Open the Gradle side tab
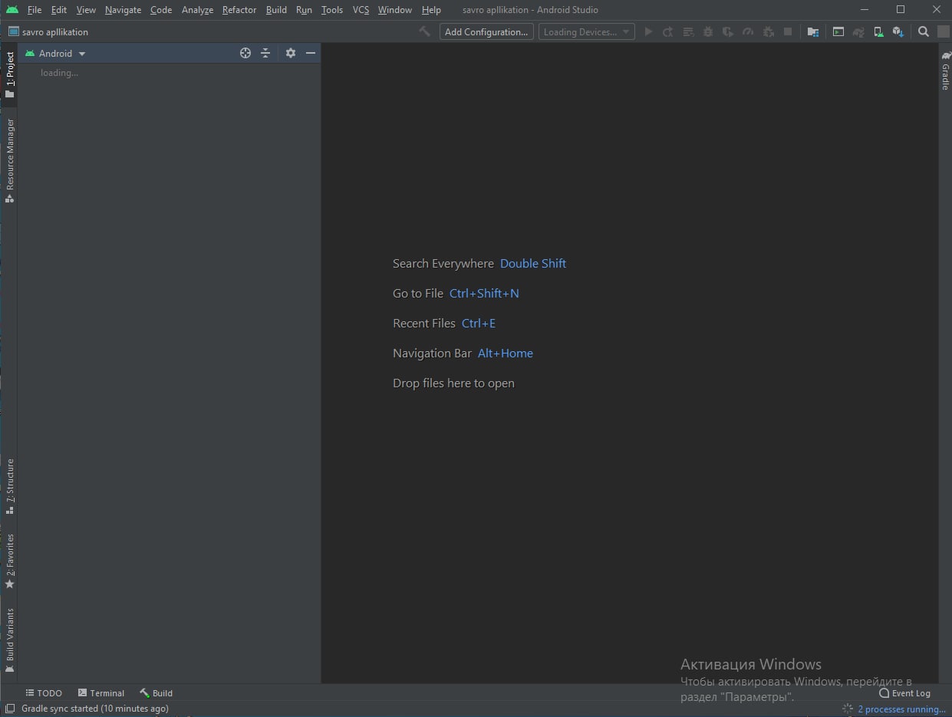Screen dimensions: 952x717 click(945, 71)
